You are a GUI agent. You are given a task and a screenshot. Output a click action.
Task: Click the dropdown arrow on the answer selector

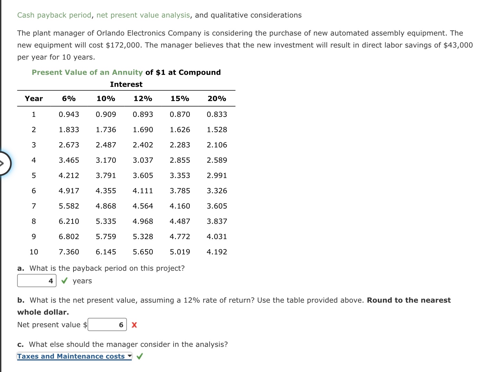tap(129, 356)
